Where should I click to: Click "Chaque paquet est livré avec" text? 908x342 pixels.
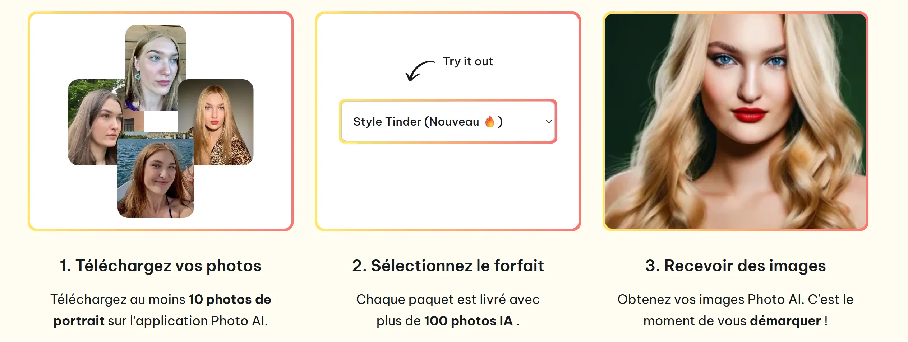448,300
